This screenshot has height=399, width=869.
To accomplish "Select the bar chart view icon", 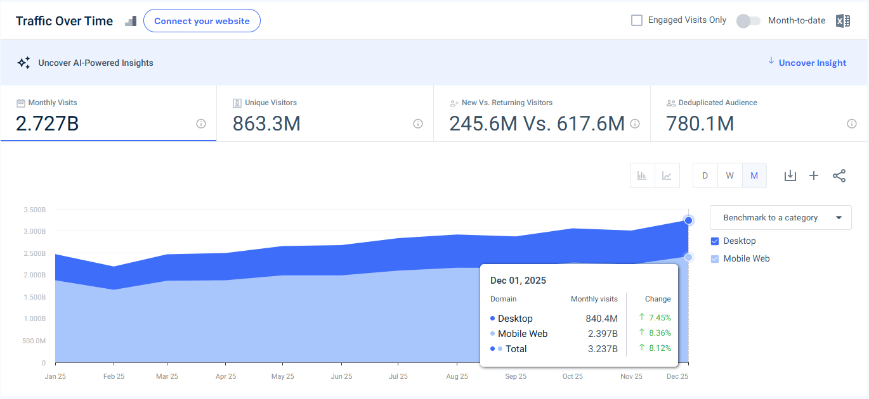I will coord(642,175).
